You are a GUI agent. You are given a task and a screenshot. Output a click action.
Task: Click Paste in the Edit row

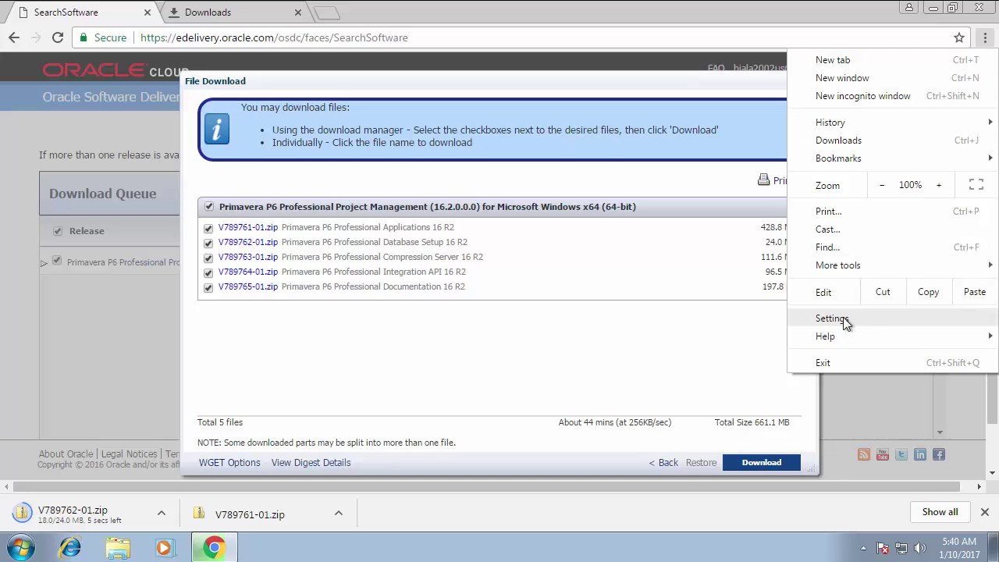974,292
